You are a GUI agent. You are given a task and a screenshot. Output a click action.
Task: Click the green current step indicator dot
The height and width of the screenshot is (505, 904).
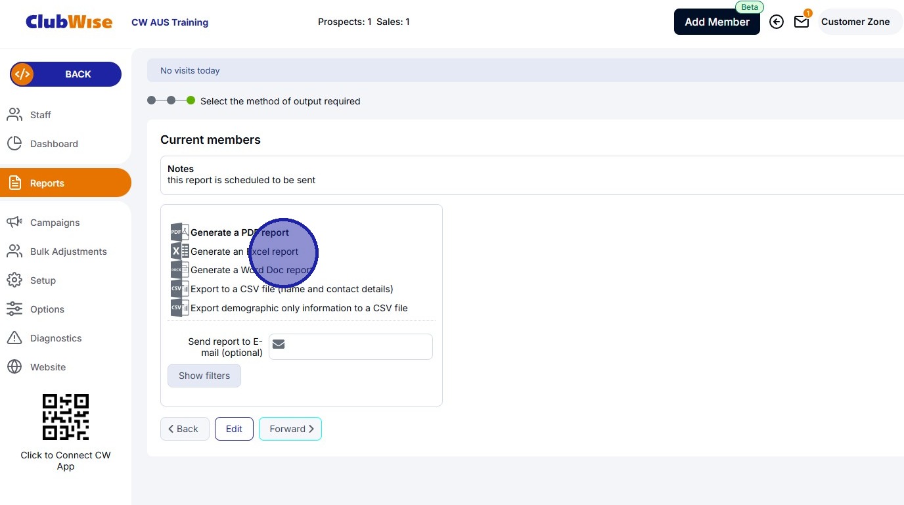tap(191, 100)
